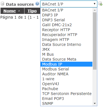Viewport: 103px width, 107px height.
Task: Click the list's scroll up arrow
Action: click(x=95, y=10)
